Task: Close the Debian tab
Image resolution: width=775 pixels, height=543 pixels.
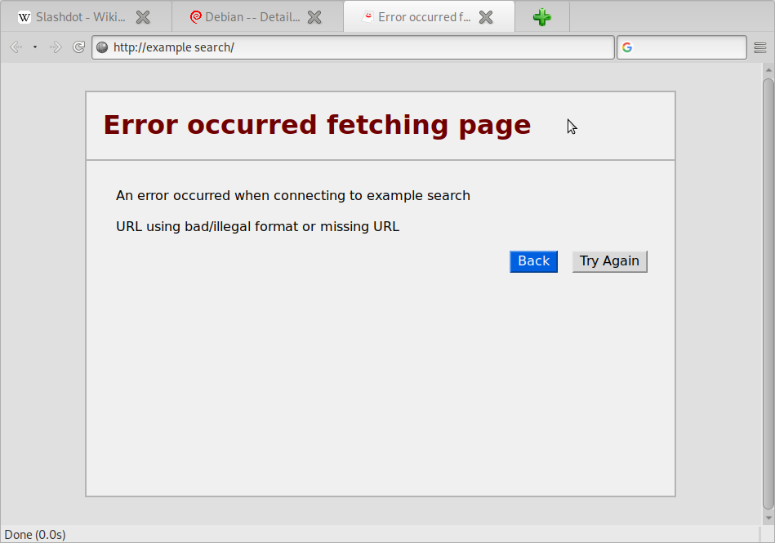Action: (x=314, y=17)
